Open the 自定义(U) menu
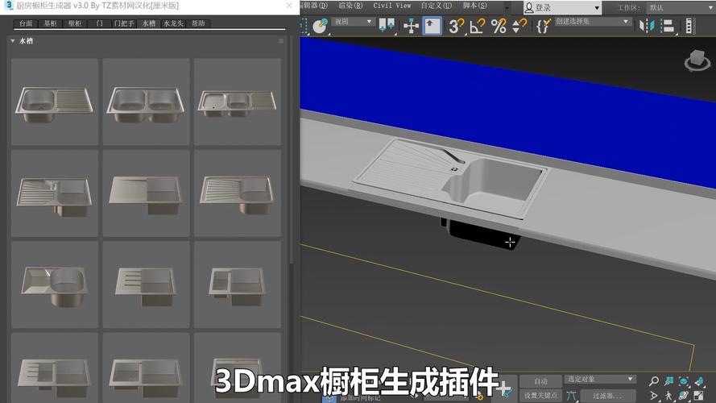This screenshot has height=403, width=716. pyautogui.click(x=436, y=6)
